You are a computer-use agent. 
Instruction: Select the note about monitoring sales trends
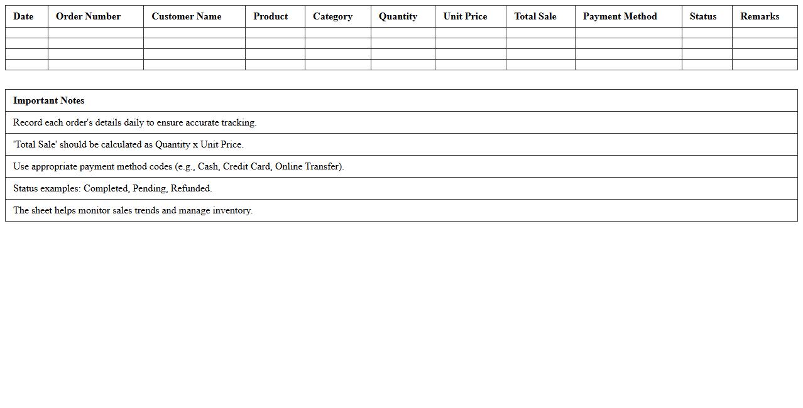[133, 210]
